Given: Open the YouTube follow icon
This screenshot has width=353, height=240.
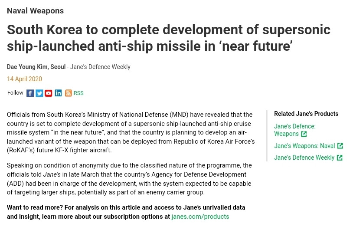Looking at the screenshot, I should (x=49, y=93).
